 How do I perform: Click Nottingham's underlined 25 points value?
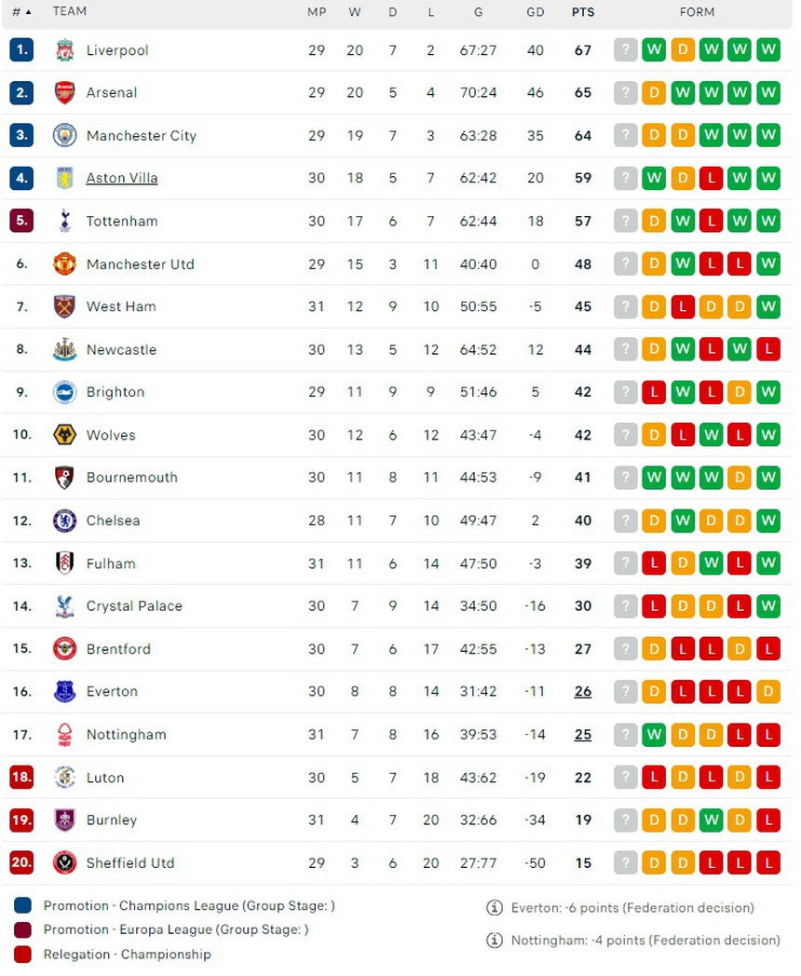pos(583,735)
